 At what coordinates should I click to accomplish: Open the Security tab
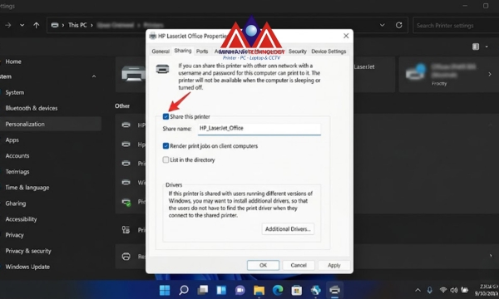tap(297, 51)
